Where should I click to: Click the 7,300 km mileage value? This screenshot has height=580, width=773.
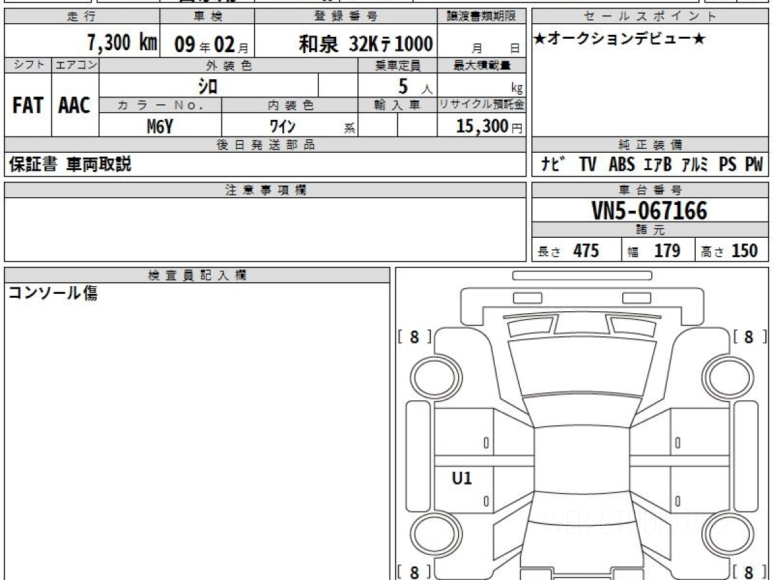[122, 43]
